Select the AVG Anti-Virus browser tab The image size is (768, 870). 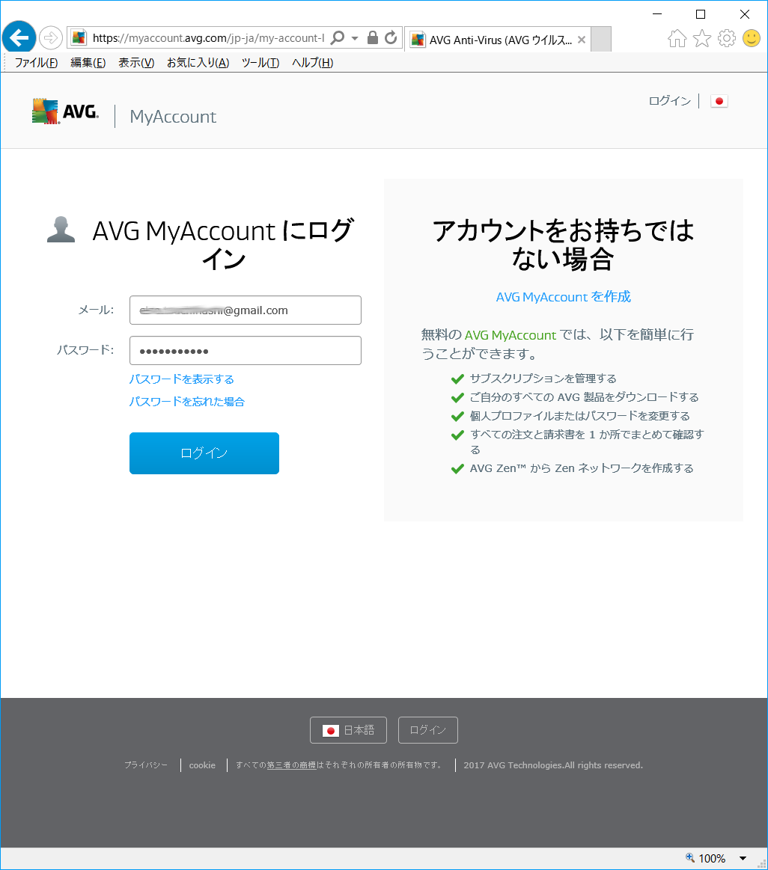pyautogui.click(x=498, y=40)
